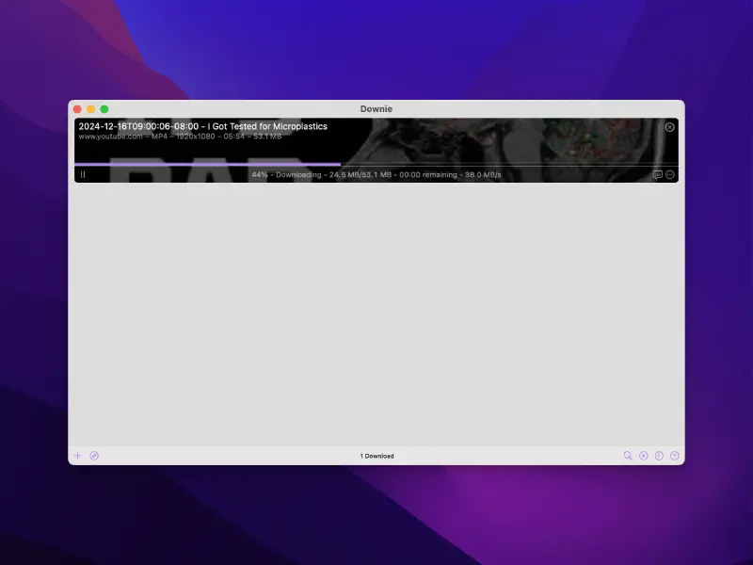This screenshot has height=565, width=753.
Task: Minimize the Downie window
Action: (90, 108)
